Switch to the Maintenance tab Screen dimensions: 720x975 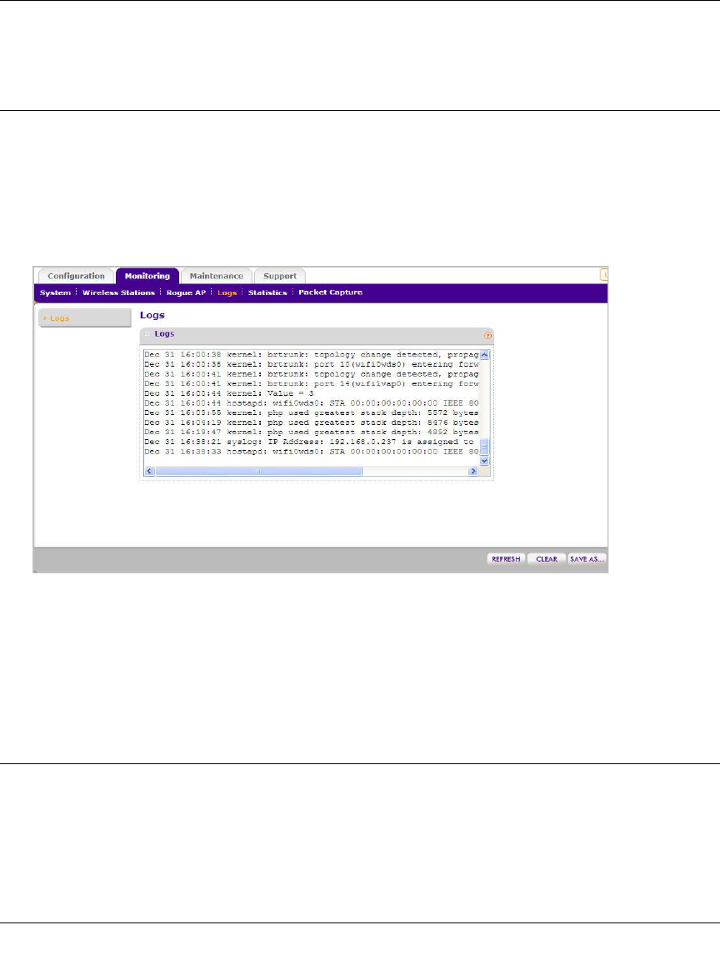(217, 276)
